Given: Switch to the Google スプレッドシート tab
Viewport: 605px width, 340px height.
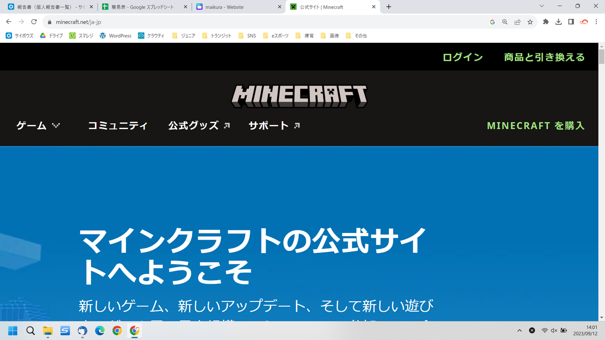Looking at the screenshot, I should tap(144, 7).
